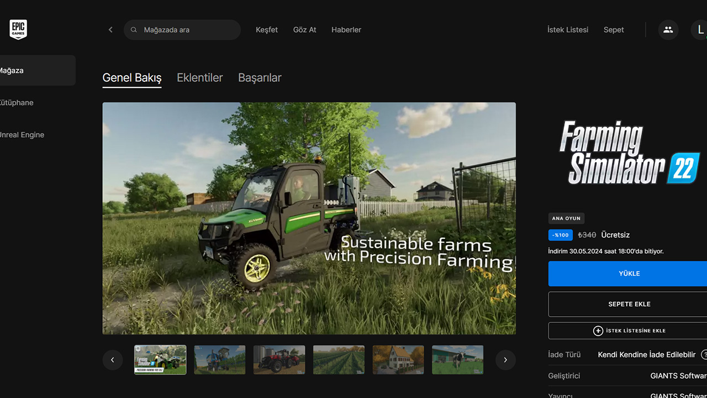The image size is (707, 398).
Task: Focus the Mağazada ara search field
Action: pyautogui.click(x=182, y=30)
